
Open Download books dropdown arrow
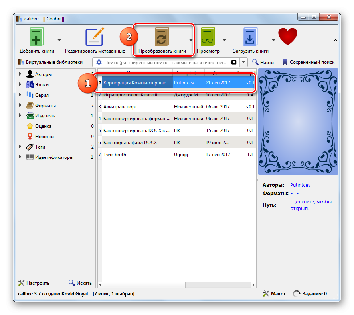click(273, 40)
